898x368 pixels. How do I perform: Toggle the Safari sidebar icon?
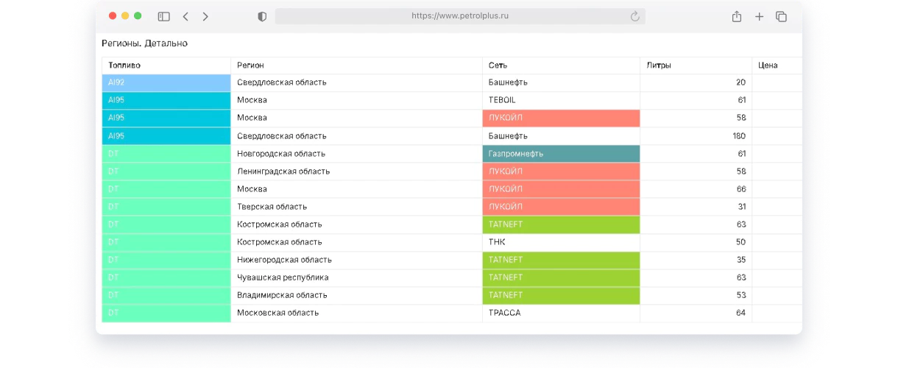point(164,16)
